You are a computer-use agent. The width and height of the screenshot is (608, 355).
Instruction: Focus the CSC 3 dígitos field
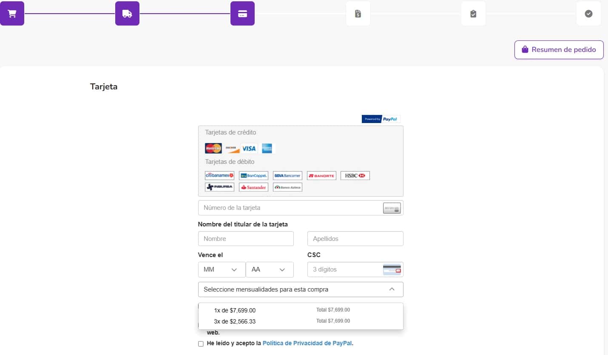point(355,269)
